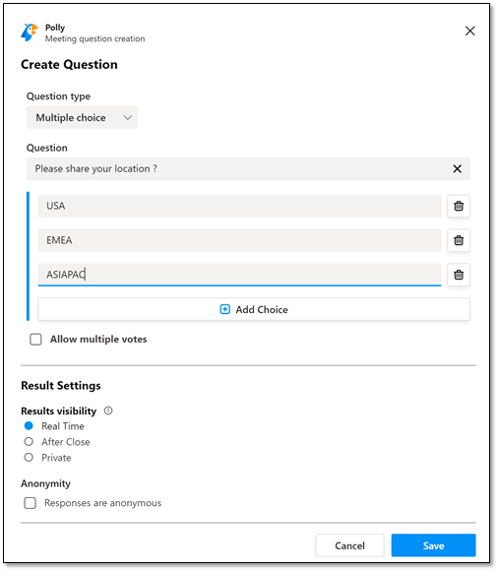
Task: Click the Polly parrot logo icon
Action: click(x=30, y=32)
